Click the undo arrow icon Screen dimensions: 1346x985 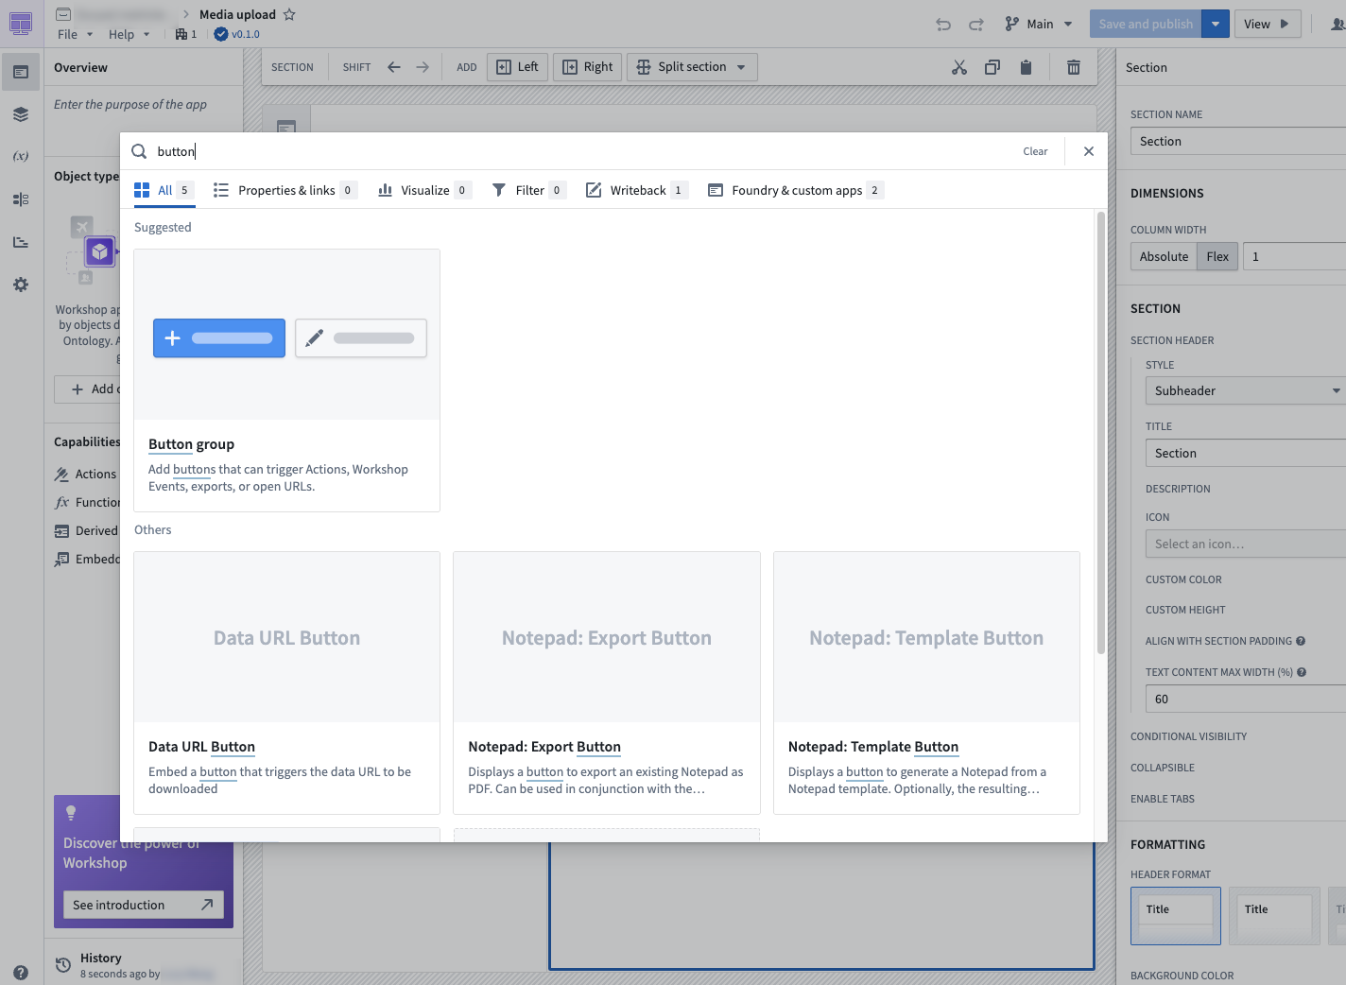point(942,25)
